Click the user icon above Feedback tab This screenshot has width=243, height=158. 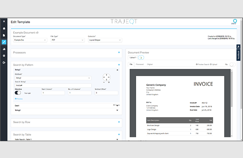pos(239,47)
